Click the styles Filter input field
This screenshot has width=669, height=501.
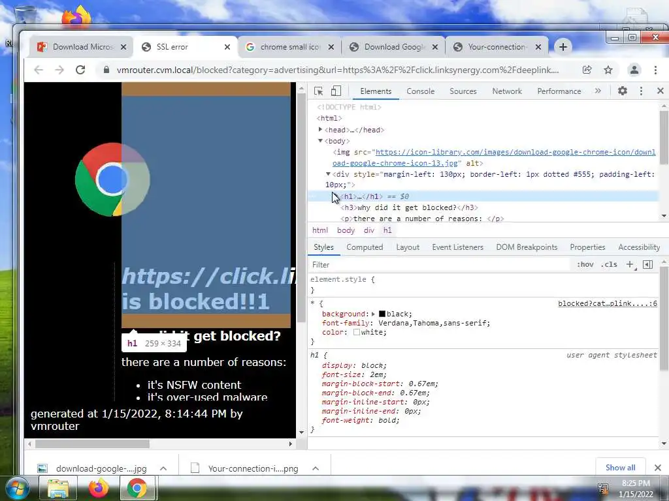(440, 265)
